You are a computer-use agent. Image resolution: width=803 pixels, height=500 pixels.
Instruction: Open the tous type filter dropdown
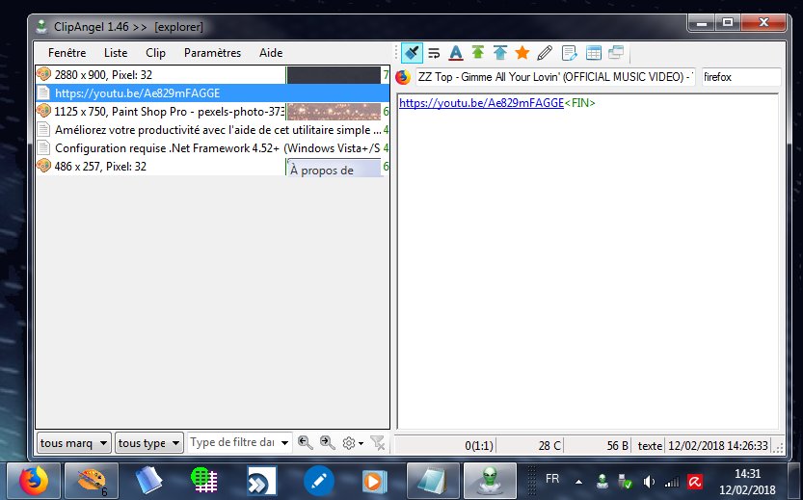[x=149, y=443]
